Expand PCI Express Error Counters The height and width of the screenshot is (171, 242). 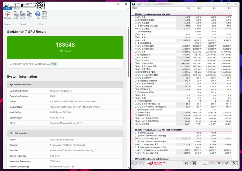136,110
